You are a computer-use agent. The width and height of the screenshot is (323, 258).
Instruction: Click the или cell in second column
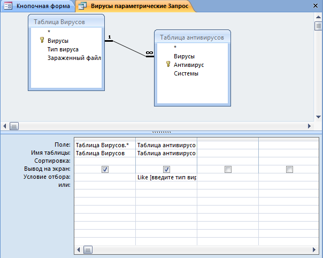(166, 185)
